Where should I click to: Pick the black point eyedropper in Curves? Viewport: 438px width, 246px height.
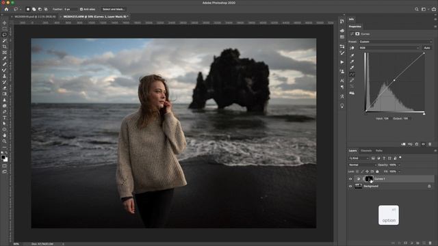[x=352, y=55]
